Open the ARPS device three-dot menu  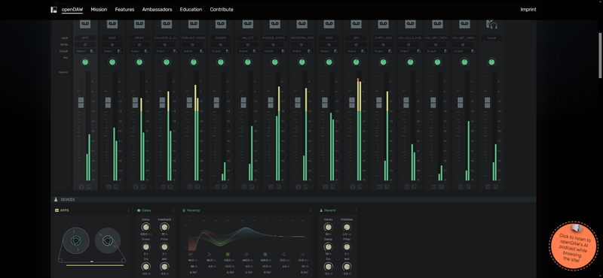(128, 210)
